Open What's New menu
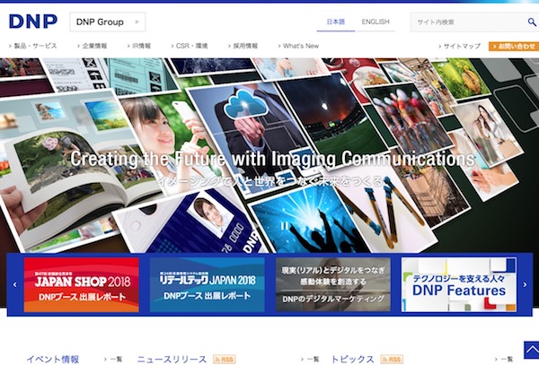 point(298,46)
